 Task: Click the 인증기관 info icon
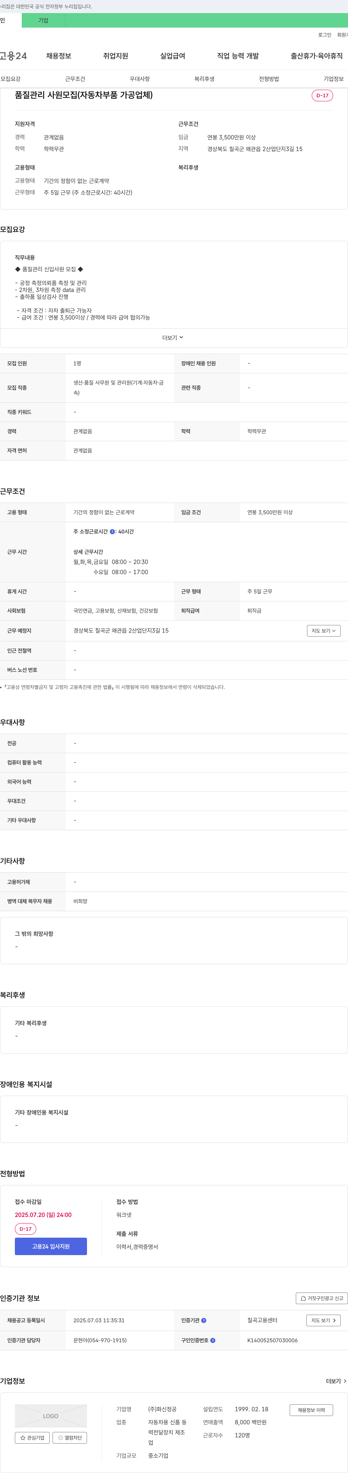[x=204, y=1320]
